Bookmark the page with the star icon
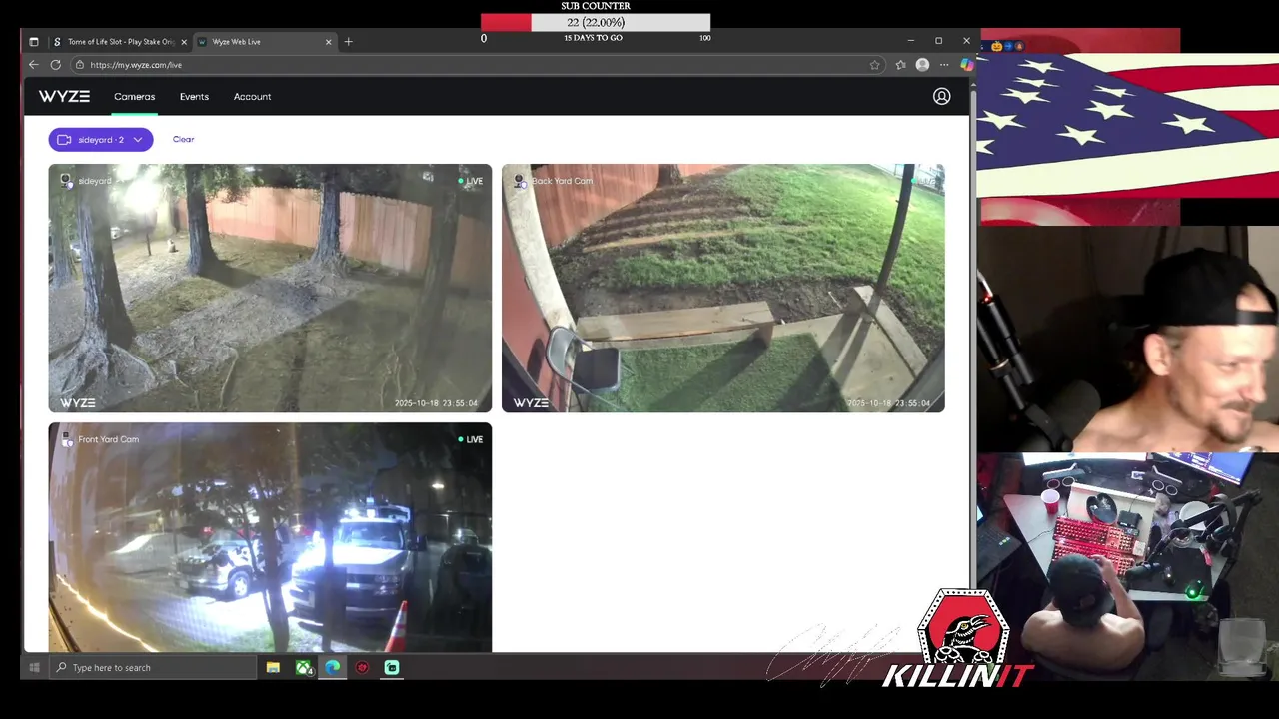The height and width of the screenshot is (719, 1279). (x=874, y=65)
